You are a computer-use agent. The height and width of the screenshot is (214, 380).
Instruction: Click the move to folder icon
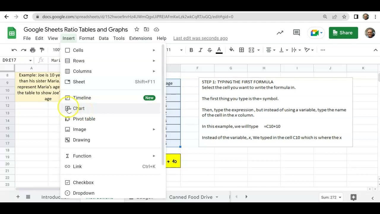(146, 29)
